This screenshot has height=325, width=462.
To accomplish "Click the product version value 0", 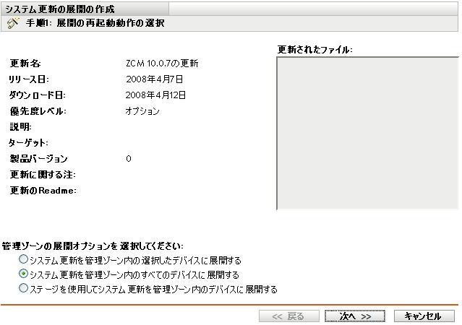I will [129, 159].
